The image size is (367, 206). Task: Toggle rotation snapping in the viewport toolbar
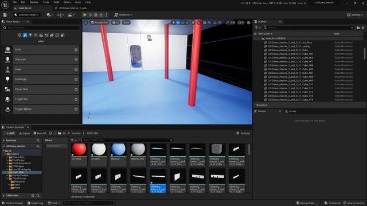tap(216, 23)
